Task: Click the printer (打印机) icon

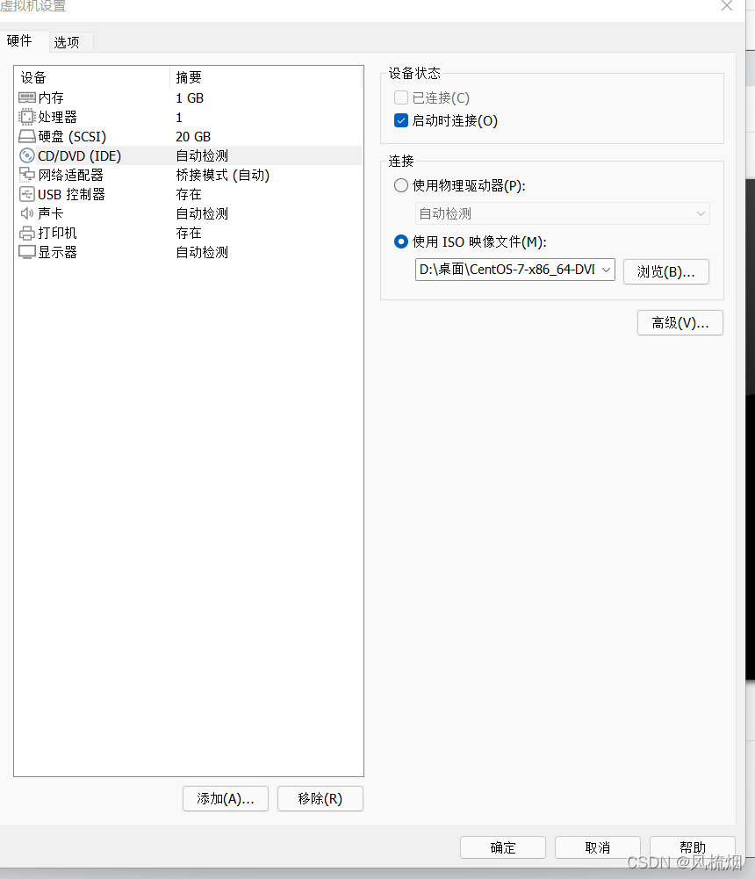Action: [27, 233]
